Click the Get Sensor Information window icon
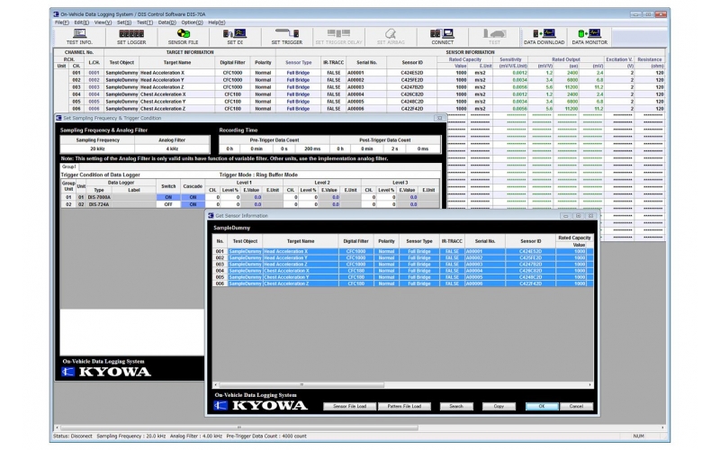The height and width of the screenshot is (450, 720). point(211,215)
